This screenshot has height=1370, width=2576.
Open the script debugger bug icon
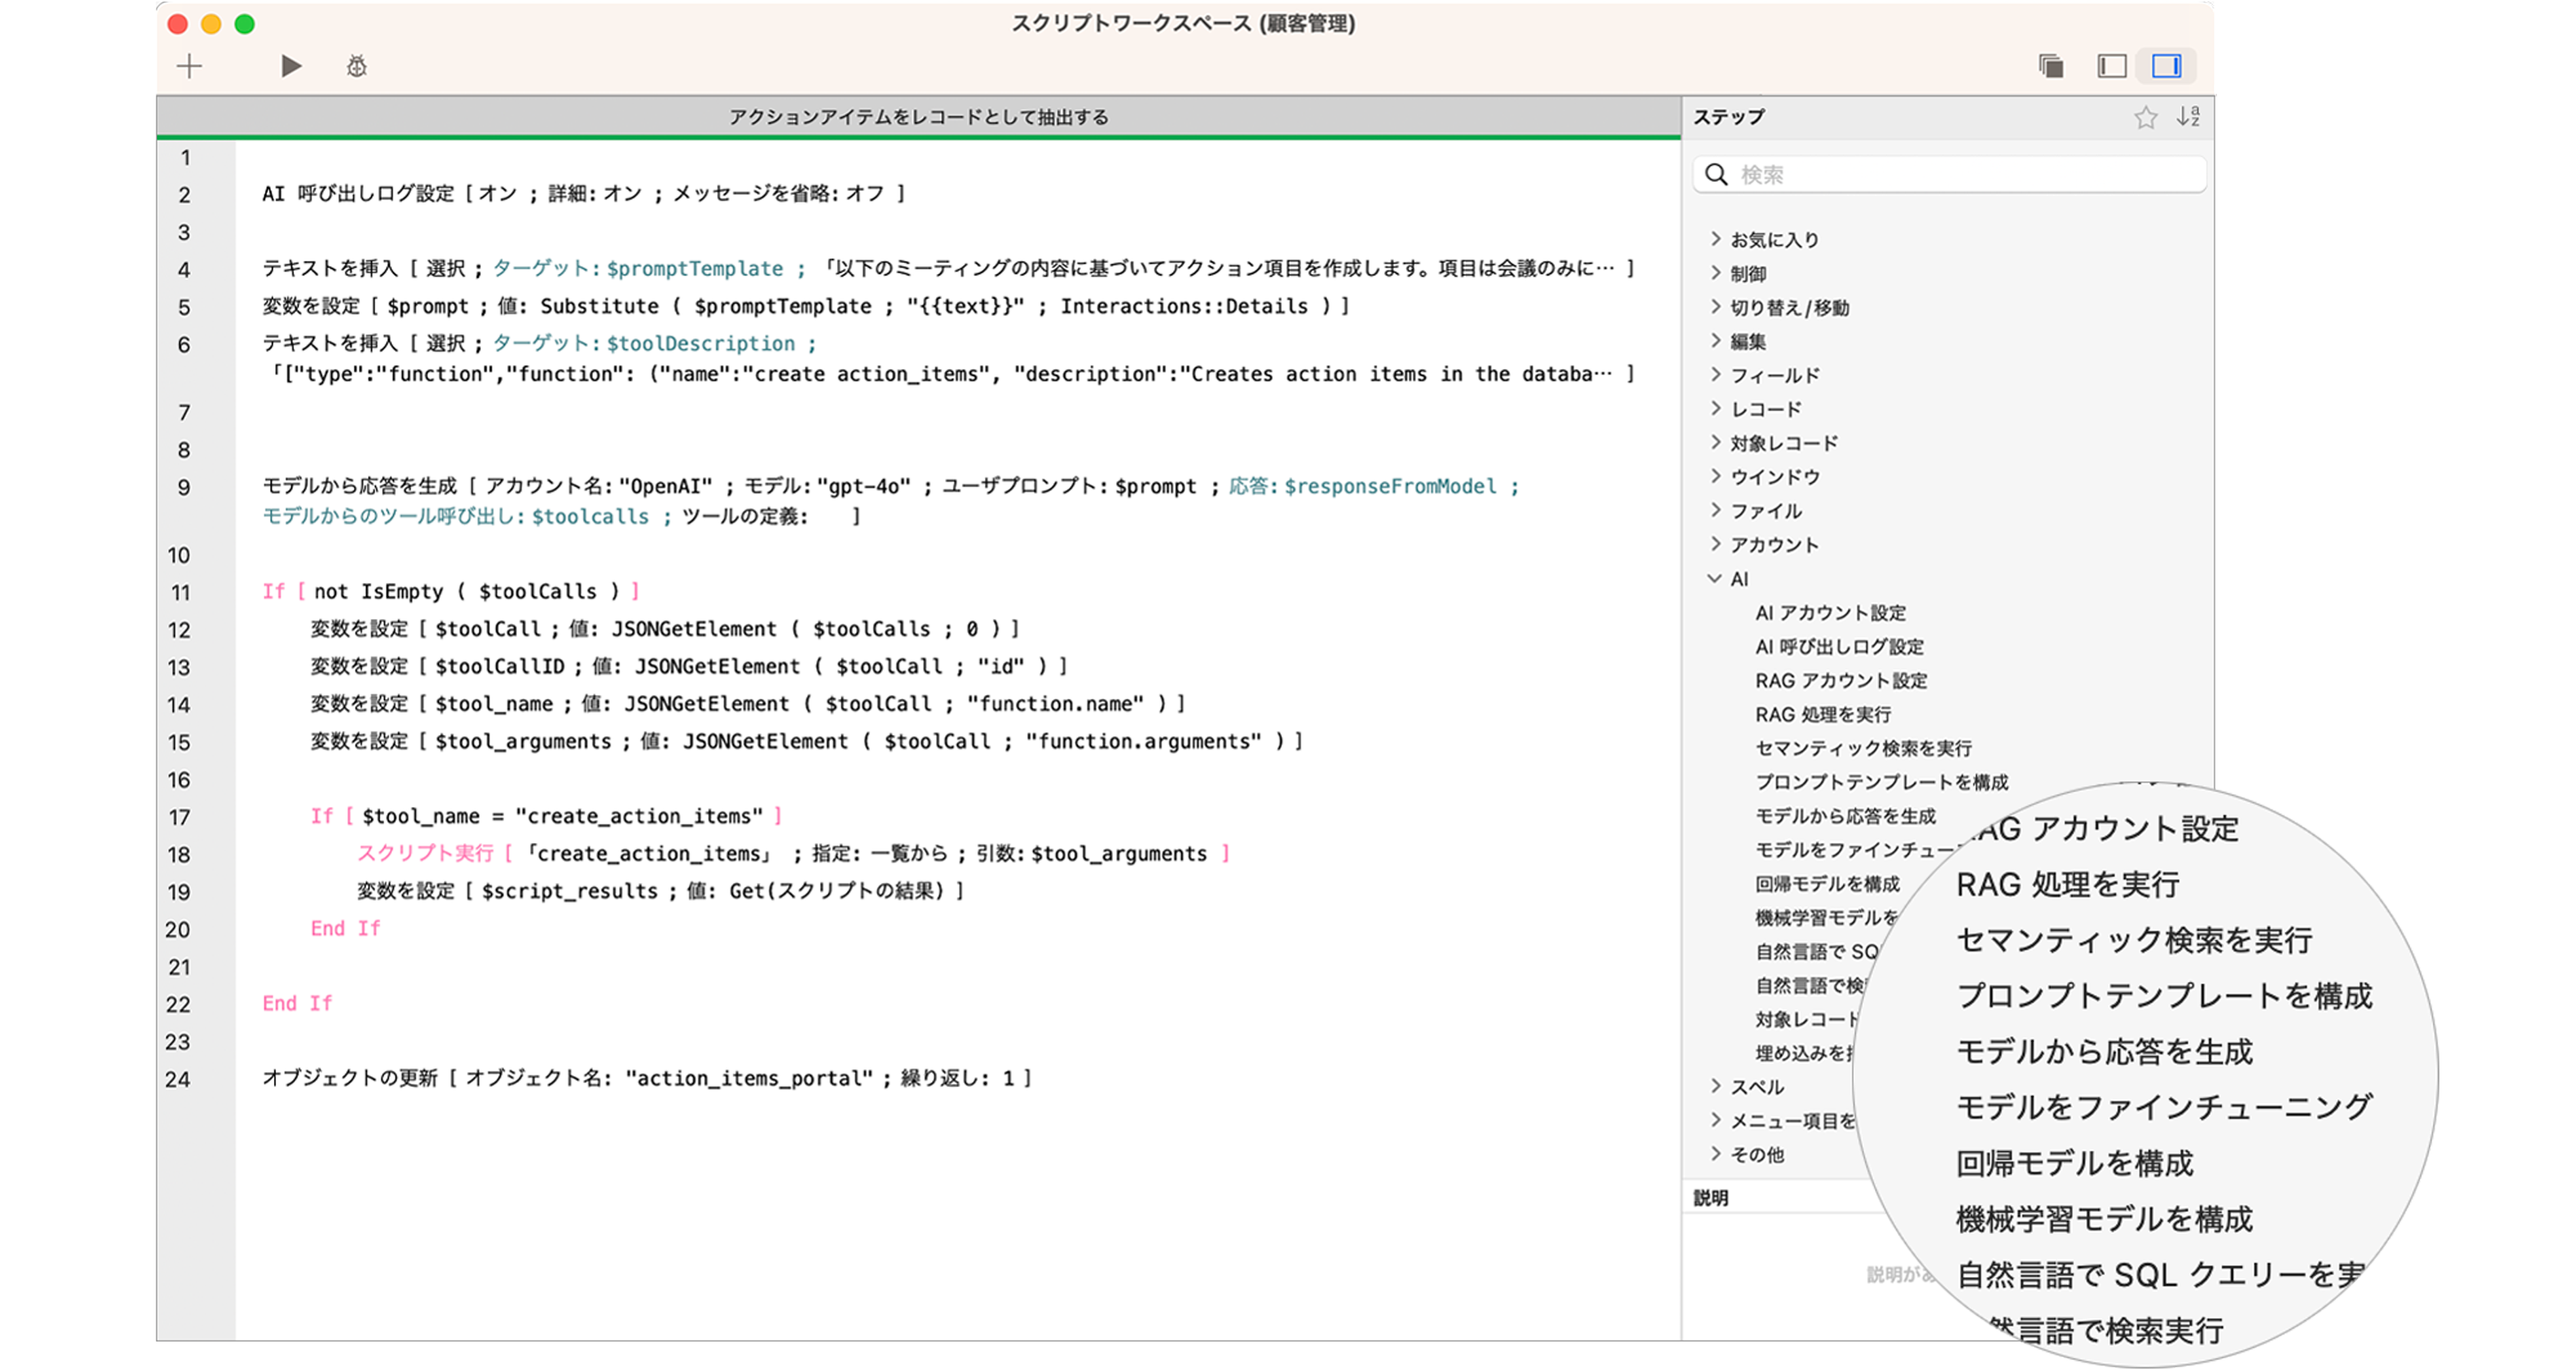pos(357,66)
